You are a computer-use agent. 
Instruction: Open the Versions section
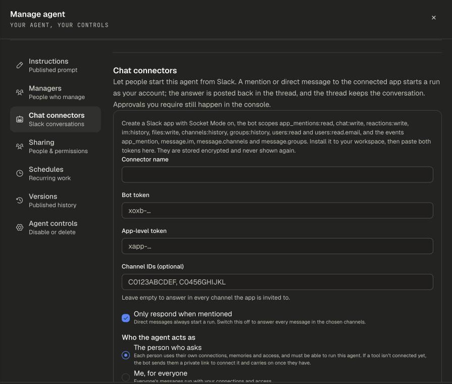click(56, 200)
